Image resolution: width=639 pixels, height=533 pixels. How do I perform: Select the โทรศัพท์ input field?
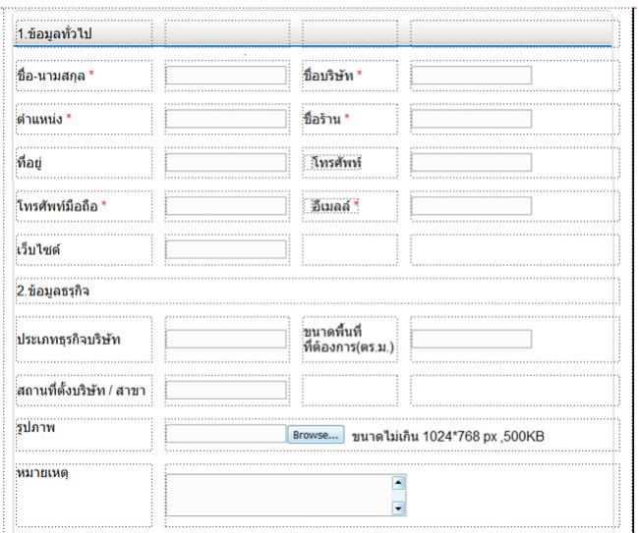pos(472,162)
